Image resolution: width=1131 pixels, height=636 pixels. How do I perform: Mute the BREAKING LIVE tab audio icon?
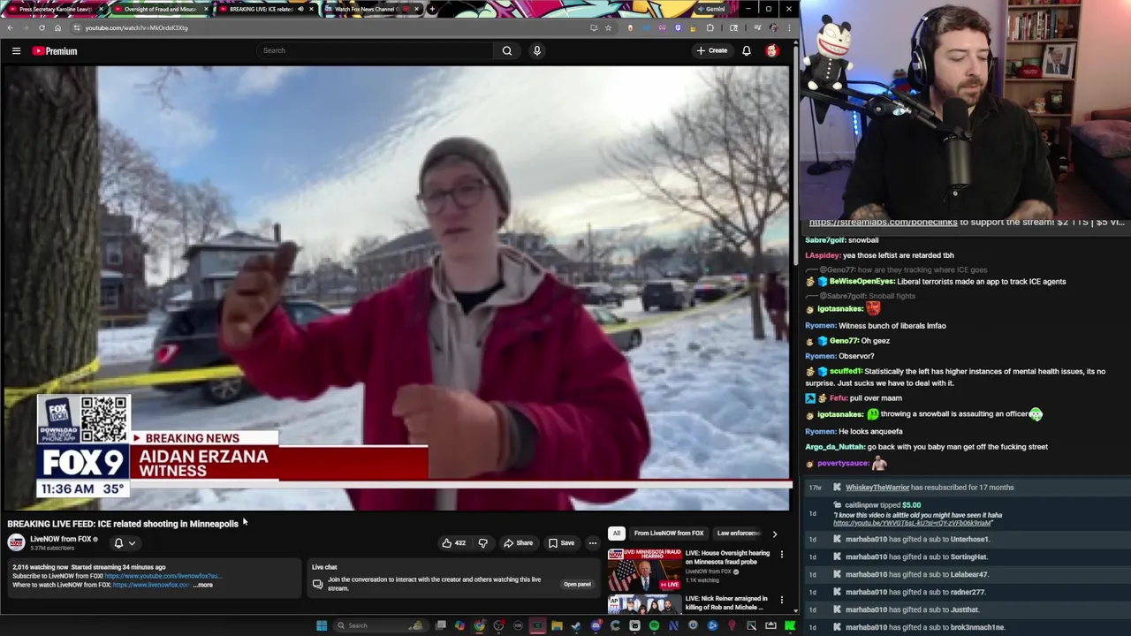click(300, 9)
